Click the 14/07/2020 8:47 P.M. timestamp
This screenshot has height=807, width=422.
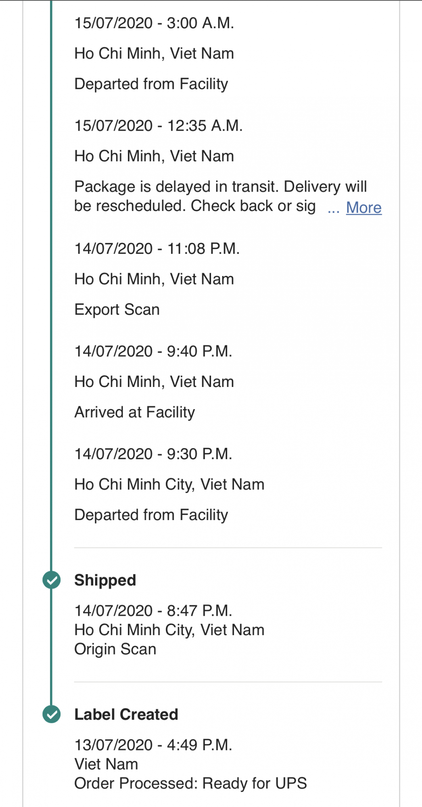(153, 611)
